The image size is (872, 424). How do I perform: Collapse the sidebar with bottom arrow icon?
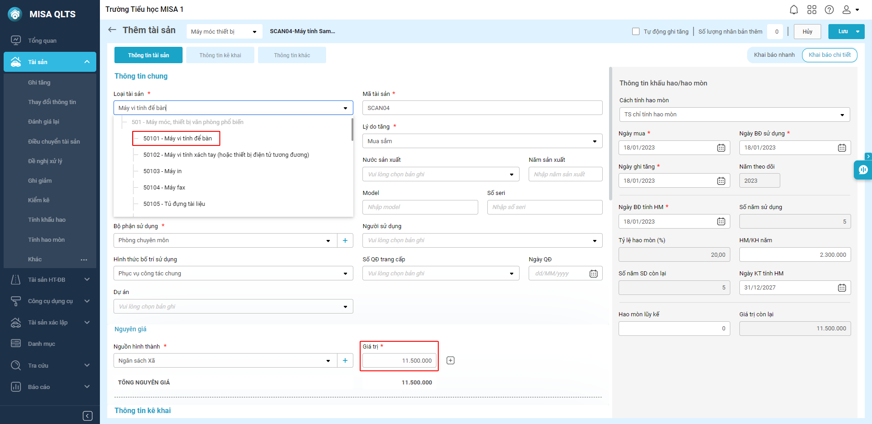[x=88, y=416]
